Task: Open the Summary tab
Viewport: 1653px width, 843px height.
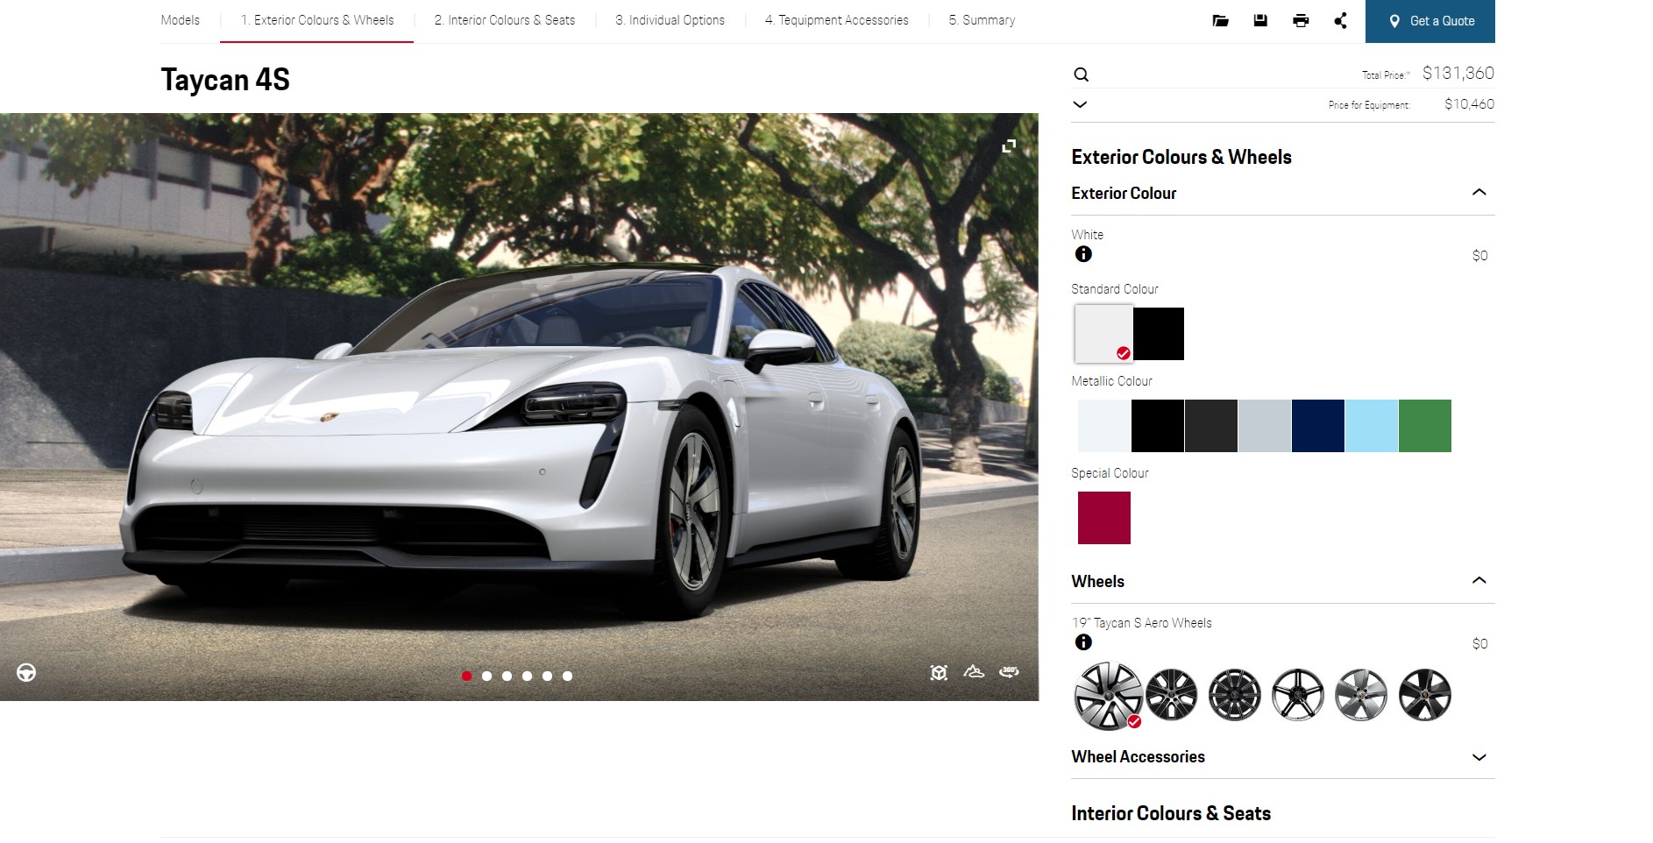Action: 982,20
